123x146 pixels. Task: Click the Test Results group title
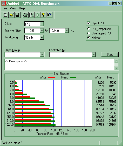tap(61, 74)
